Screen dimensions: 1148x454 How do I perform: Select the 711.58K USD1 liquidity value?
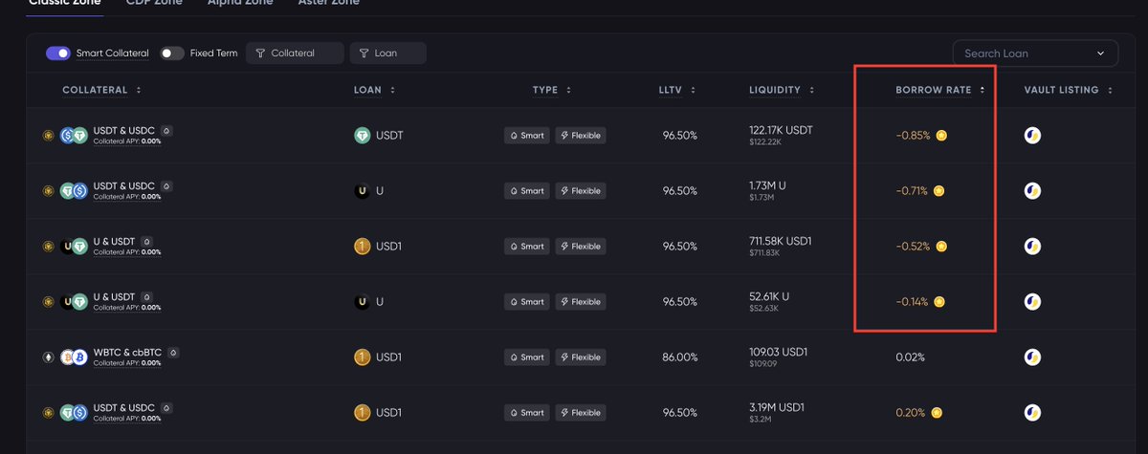781,241
